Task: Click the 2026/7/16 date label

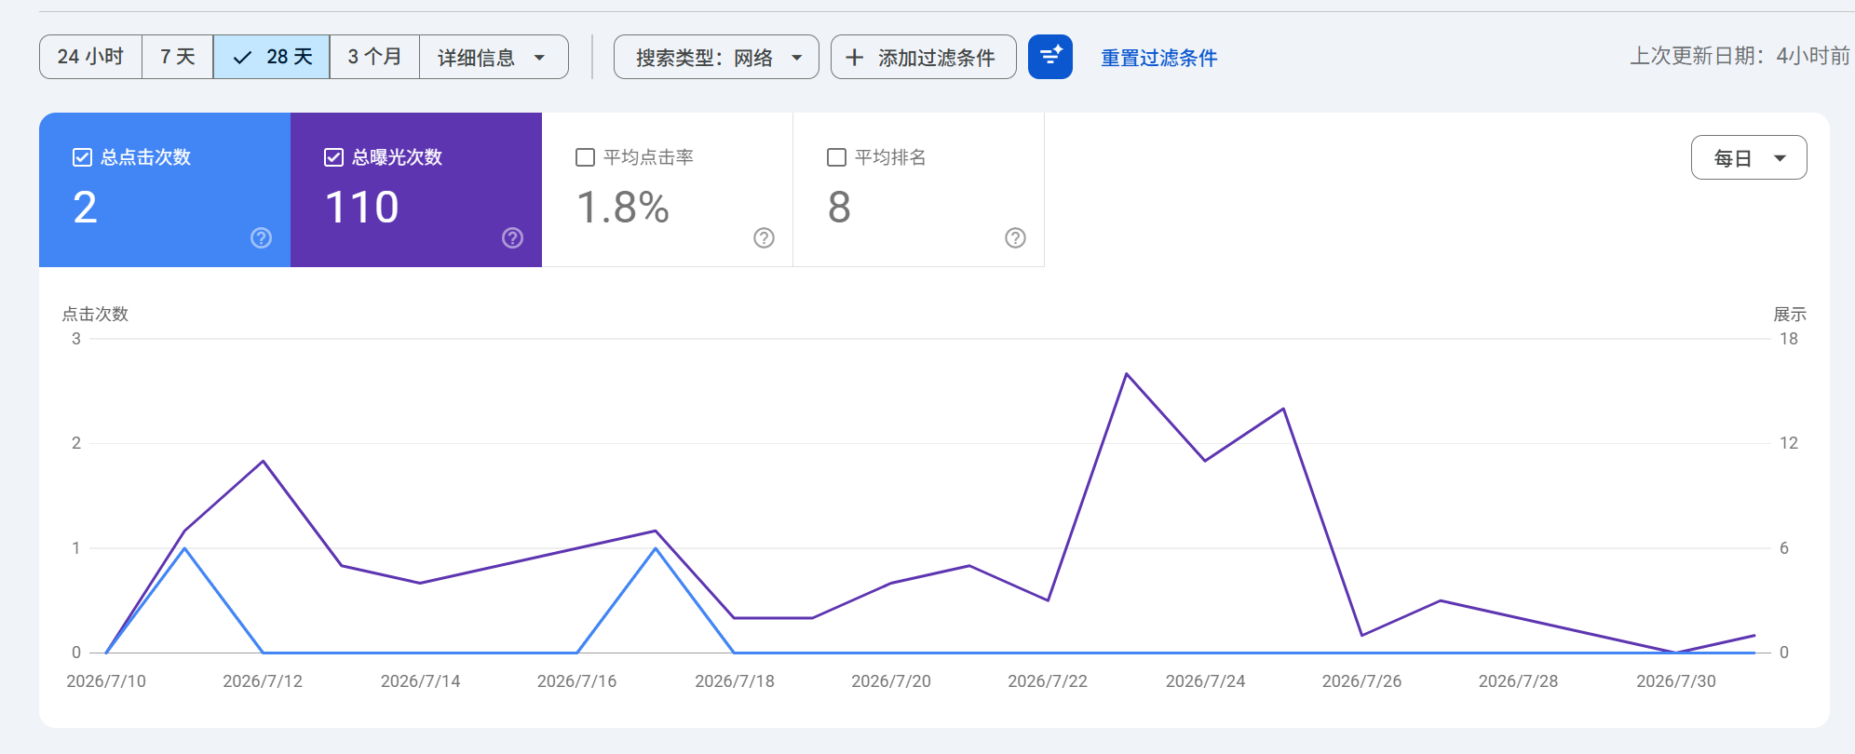Action: [x=576, y=681]
